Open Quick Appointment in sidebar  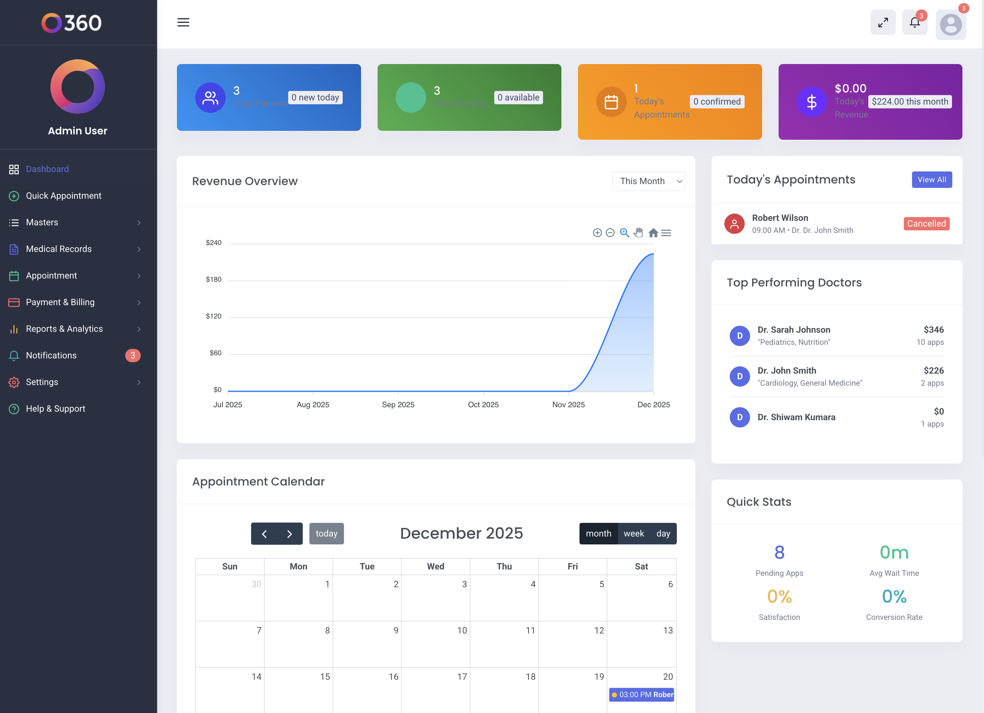(63, 196)
